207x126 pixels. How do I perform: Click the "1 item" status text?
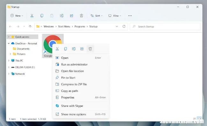click(12, 119)
